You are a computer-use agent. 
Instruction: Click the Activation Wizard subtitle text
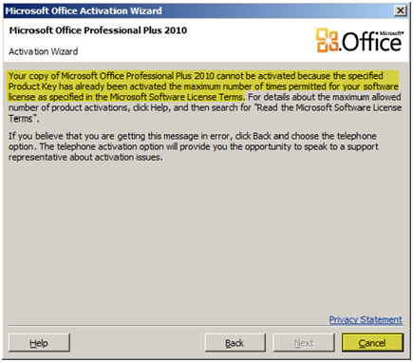[44, 51]
